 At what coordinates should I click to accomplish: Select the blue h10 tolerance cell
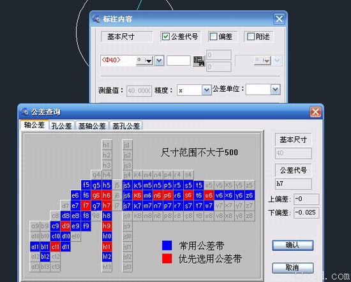coord(107,236)
